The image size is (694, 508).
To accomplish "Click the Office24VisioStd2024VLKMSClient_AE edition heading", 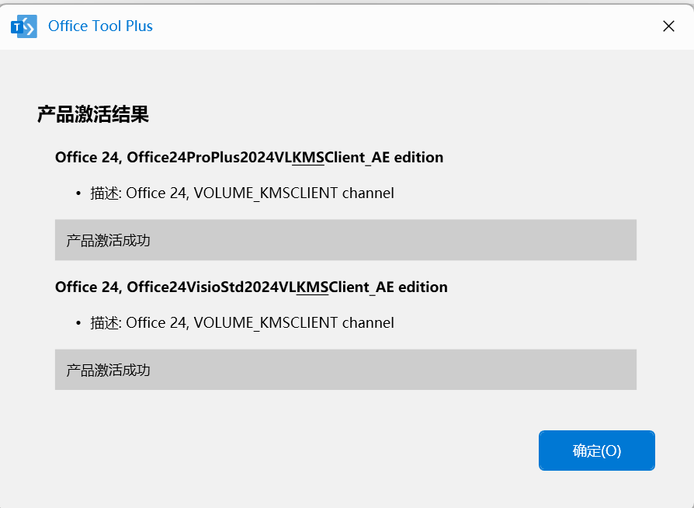I will pyautogui.click(x=252, y=287).
